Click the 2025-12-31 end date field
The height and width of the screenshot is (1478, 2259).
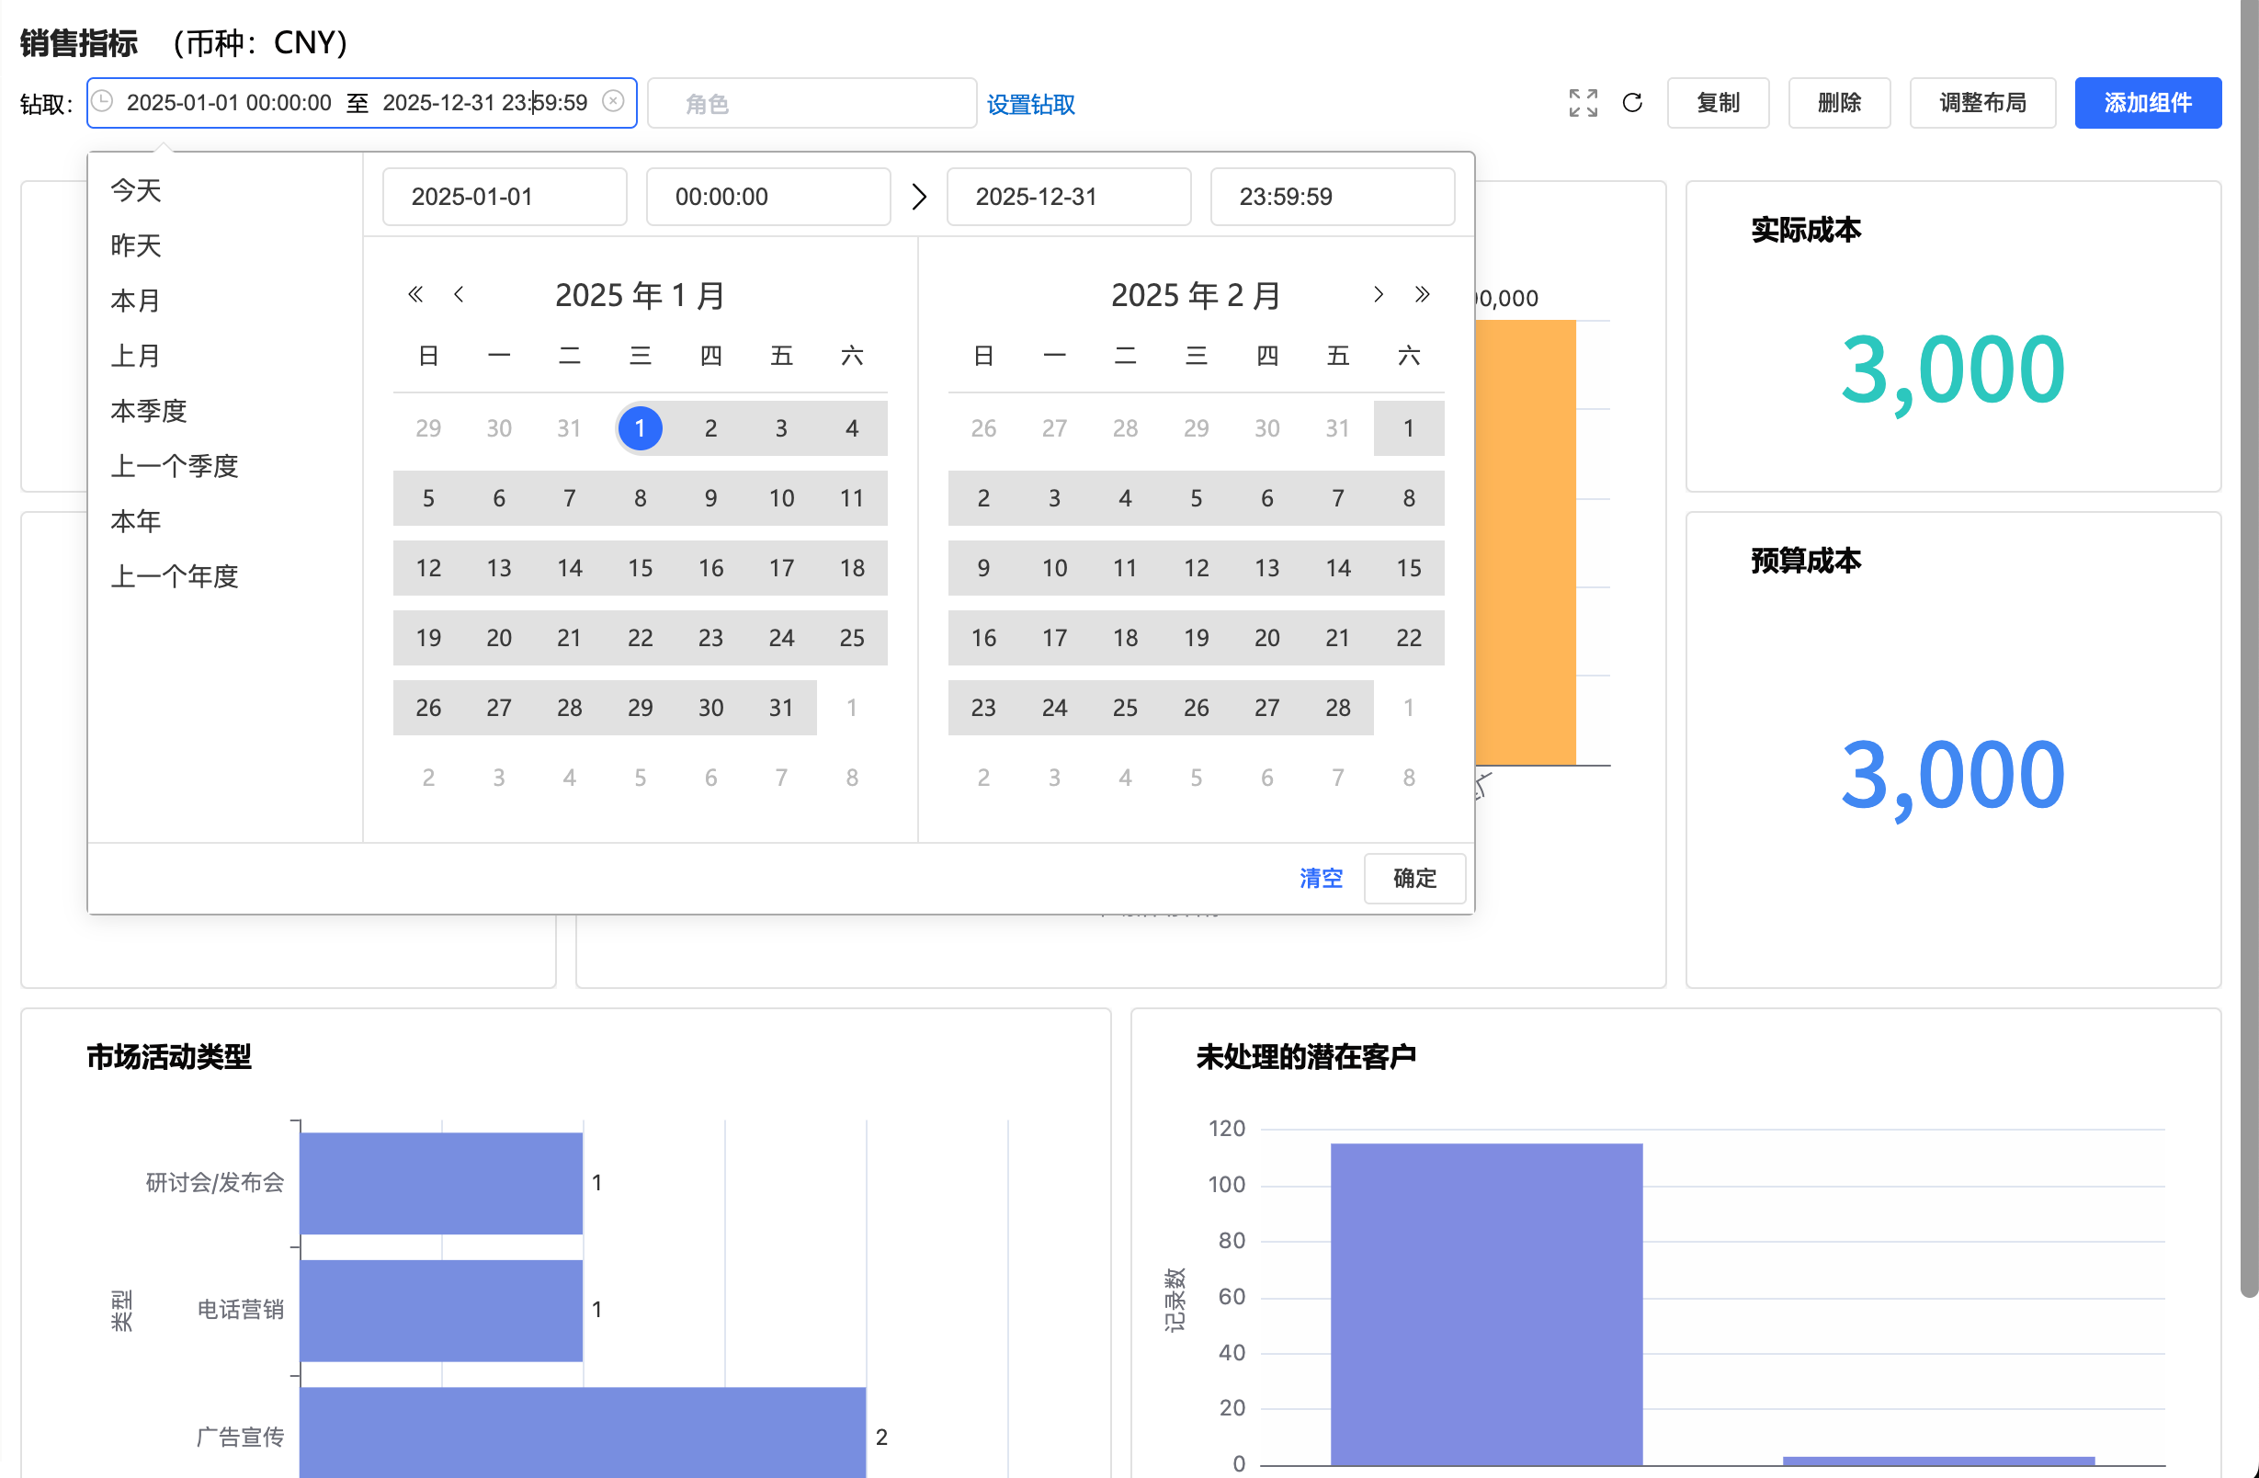pos(1068,197)
